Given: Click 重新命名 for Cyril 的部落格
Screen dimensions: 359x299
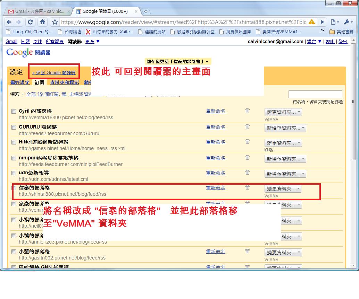Looking at the screenshot, I should click(216, 111).
